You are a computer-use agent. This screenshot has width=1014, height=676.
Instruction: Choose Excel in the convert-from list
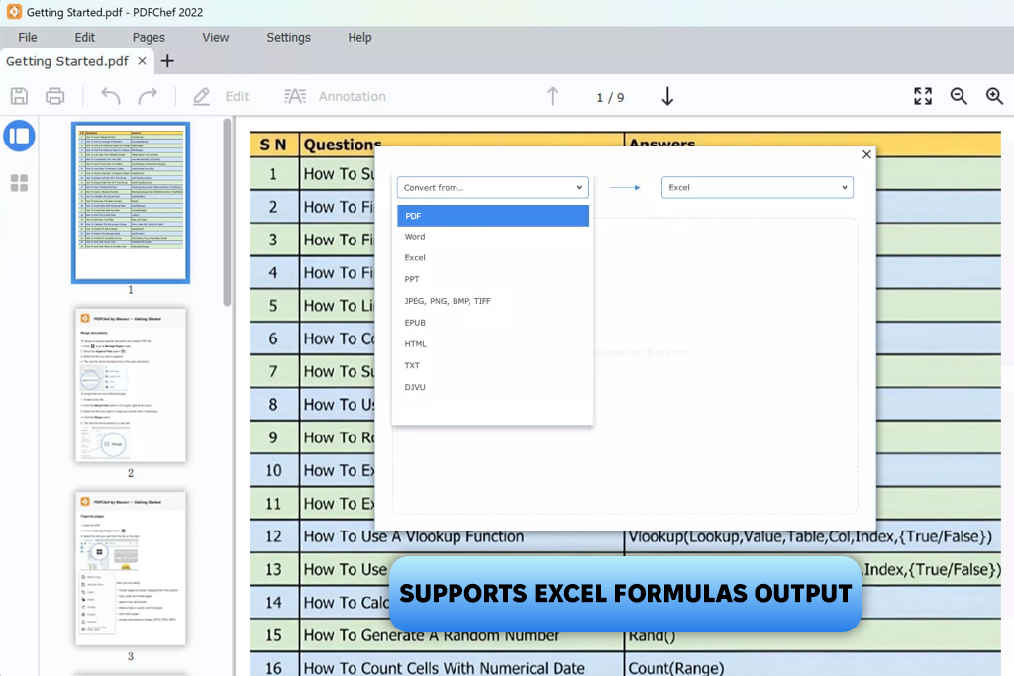coord(493,258)
